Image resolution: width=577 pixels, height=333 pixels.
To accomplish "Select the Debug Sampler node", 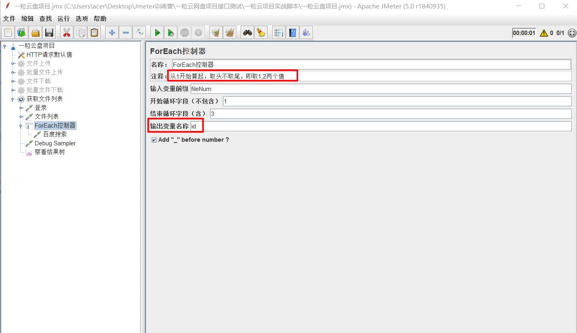I will coord(55,143).
